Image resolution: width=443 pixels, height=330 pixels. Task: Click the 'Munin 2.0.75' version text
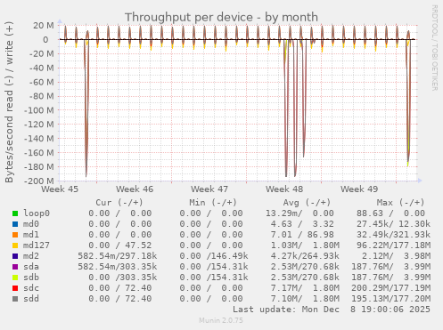pos(221,320)
